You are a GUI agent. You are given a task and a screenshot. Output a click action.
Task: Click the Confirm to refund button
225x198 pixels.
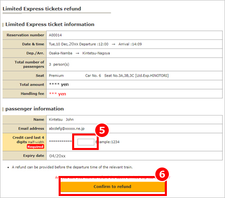click(x=113, y=186)
